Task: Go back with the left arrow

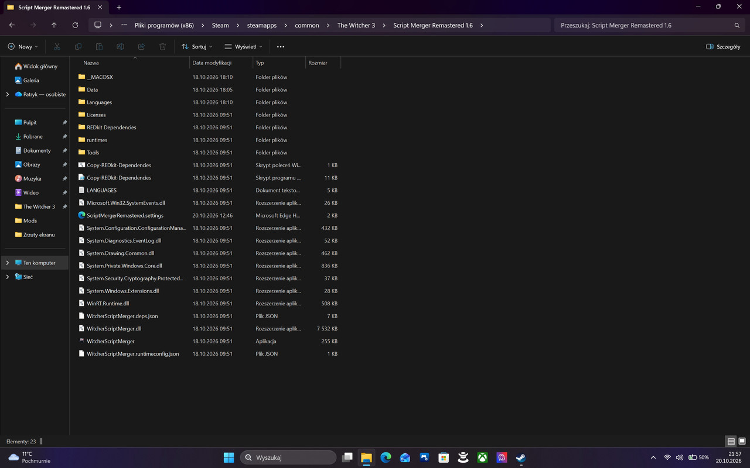Action: click(12, 25)
